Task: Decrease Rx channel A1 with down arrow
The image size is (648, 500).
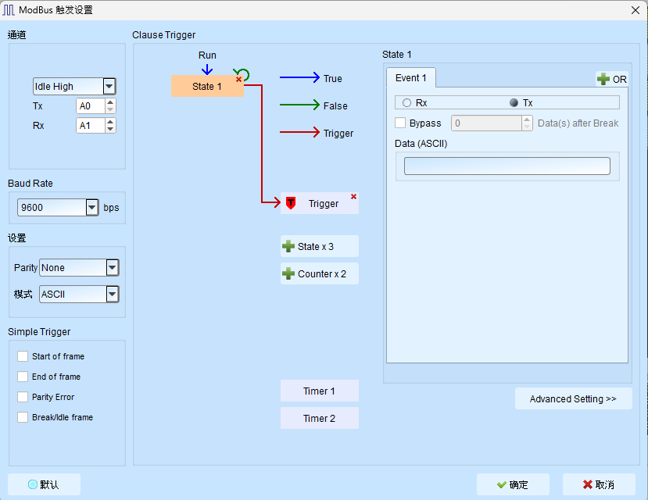Action: pyautogui.click(x=110, y=129)
